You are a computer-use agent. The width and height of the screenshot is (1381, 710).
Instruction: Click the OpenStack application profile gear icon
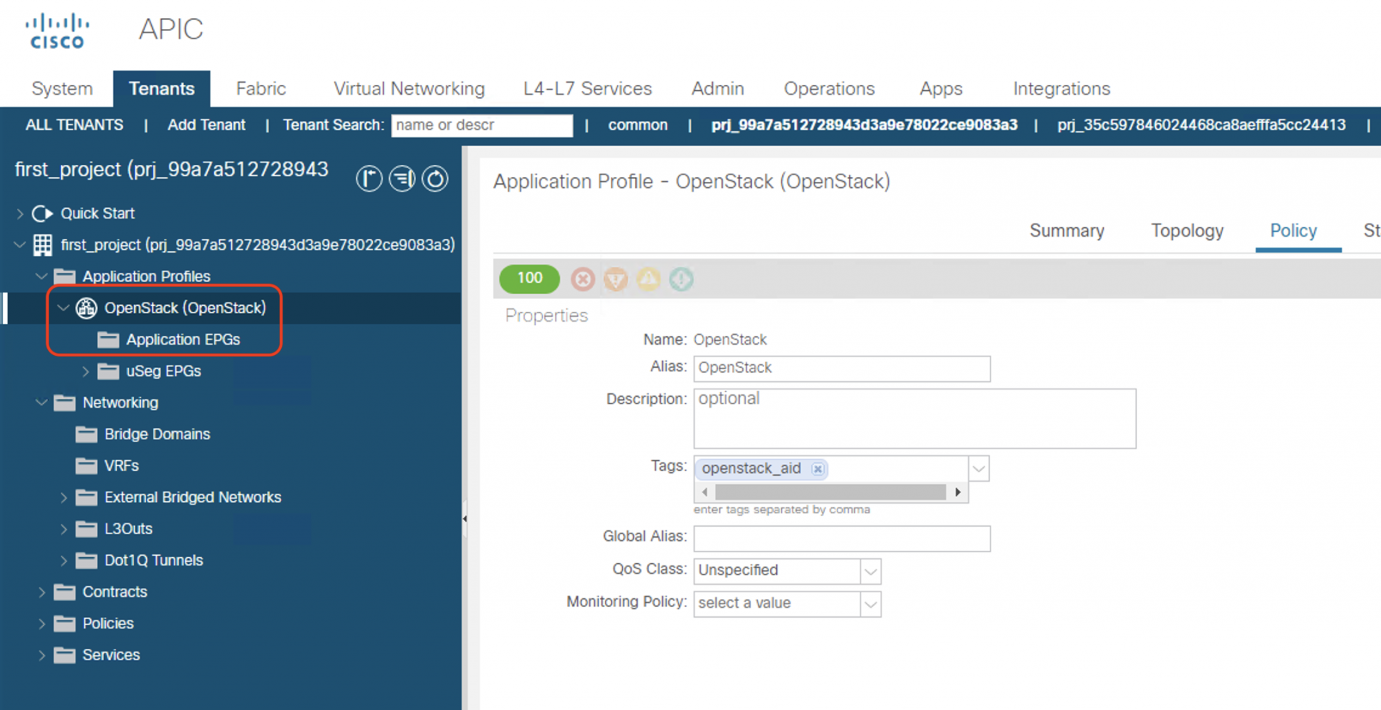point(86,308)
